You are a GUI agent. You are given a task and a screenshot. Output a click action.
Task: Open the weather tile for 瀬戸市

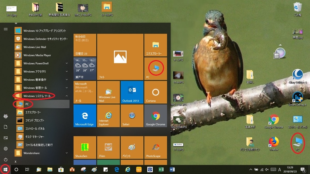85,69
